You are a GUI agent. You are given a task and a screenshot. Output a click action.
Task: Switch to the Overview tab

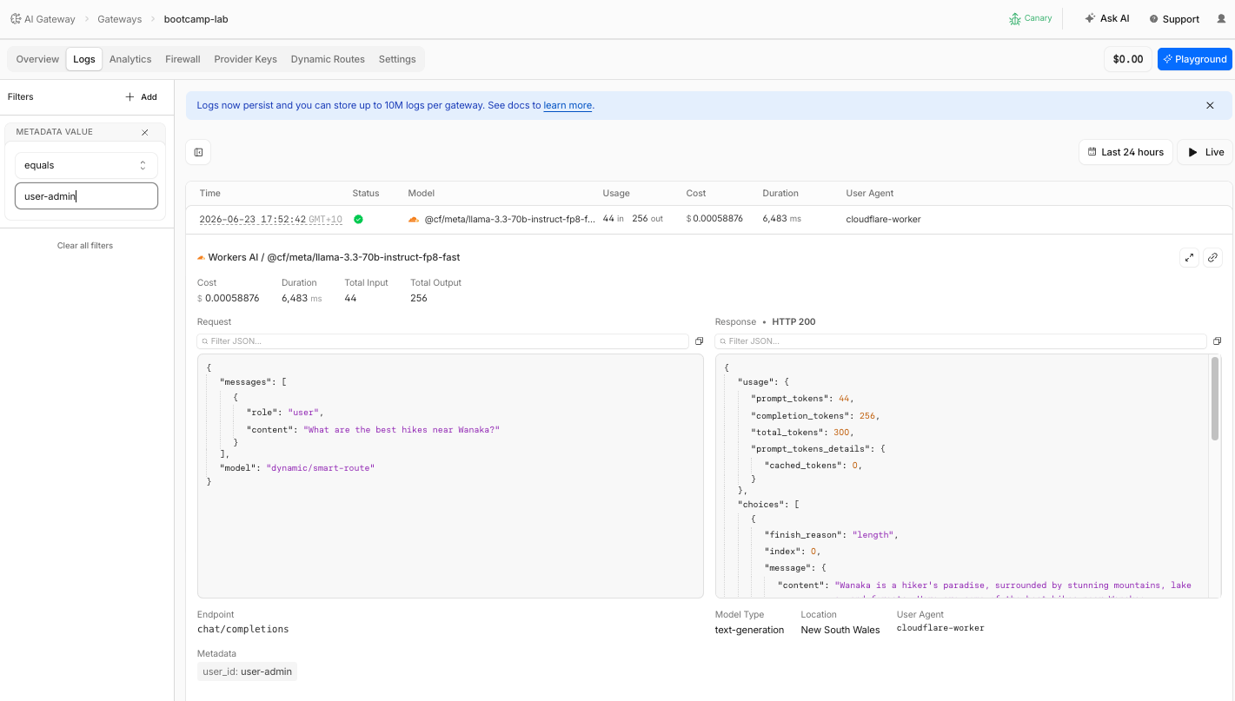click(x=37, y=59)
